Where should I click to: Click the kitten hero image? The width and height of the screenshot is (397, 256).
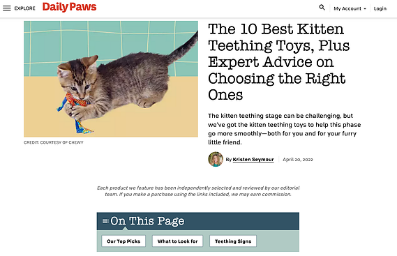click(x=111, y=79)
